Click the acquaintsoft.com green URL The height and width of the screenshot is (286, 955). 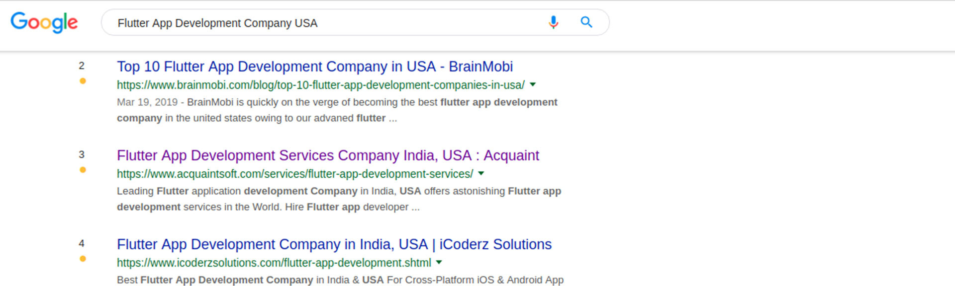click(295, 174)
